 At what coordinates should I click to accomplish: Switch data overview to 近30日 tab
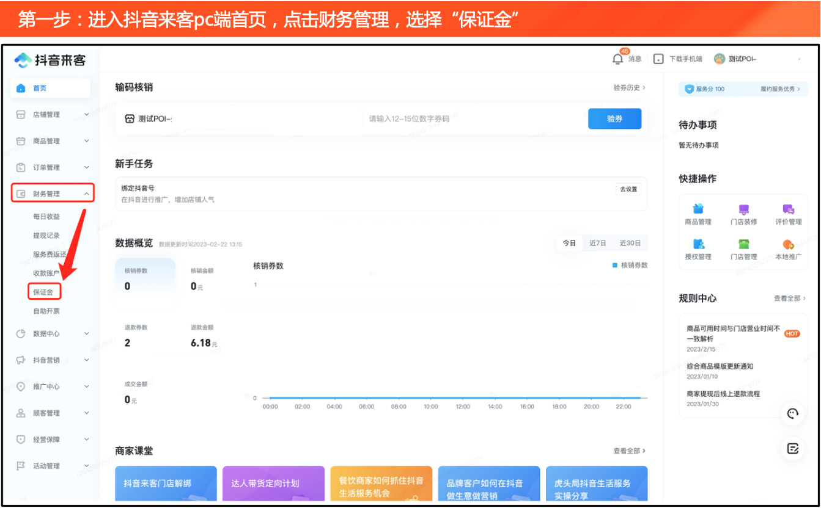point(630,243)
